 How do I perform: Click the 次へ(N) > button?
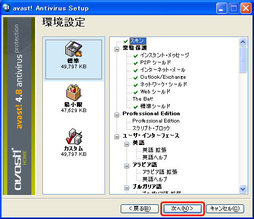182,209
